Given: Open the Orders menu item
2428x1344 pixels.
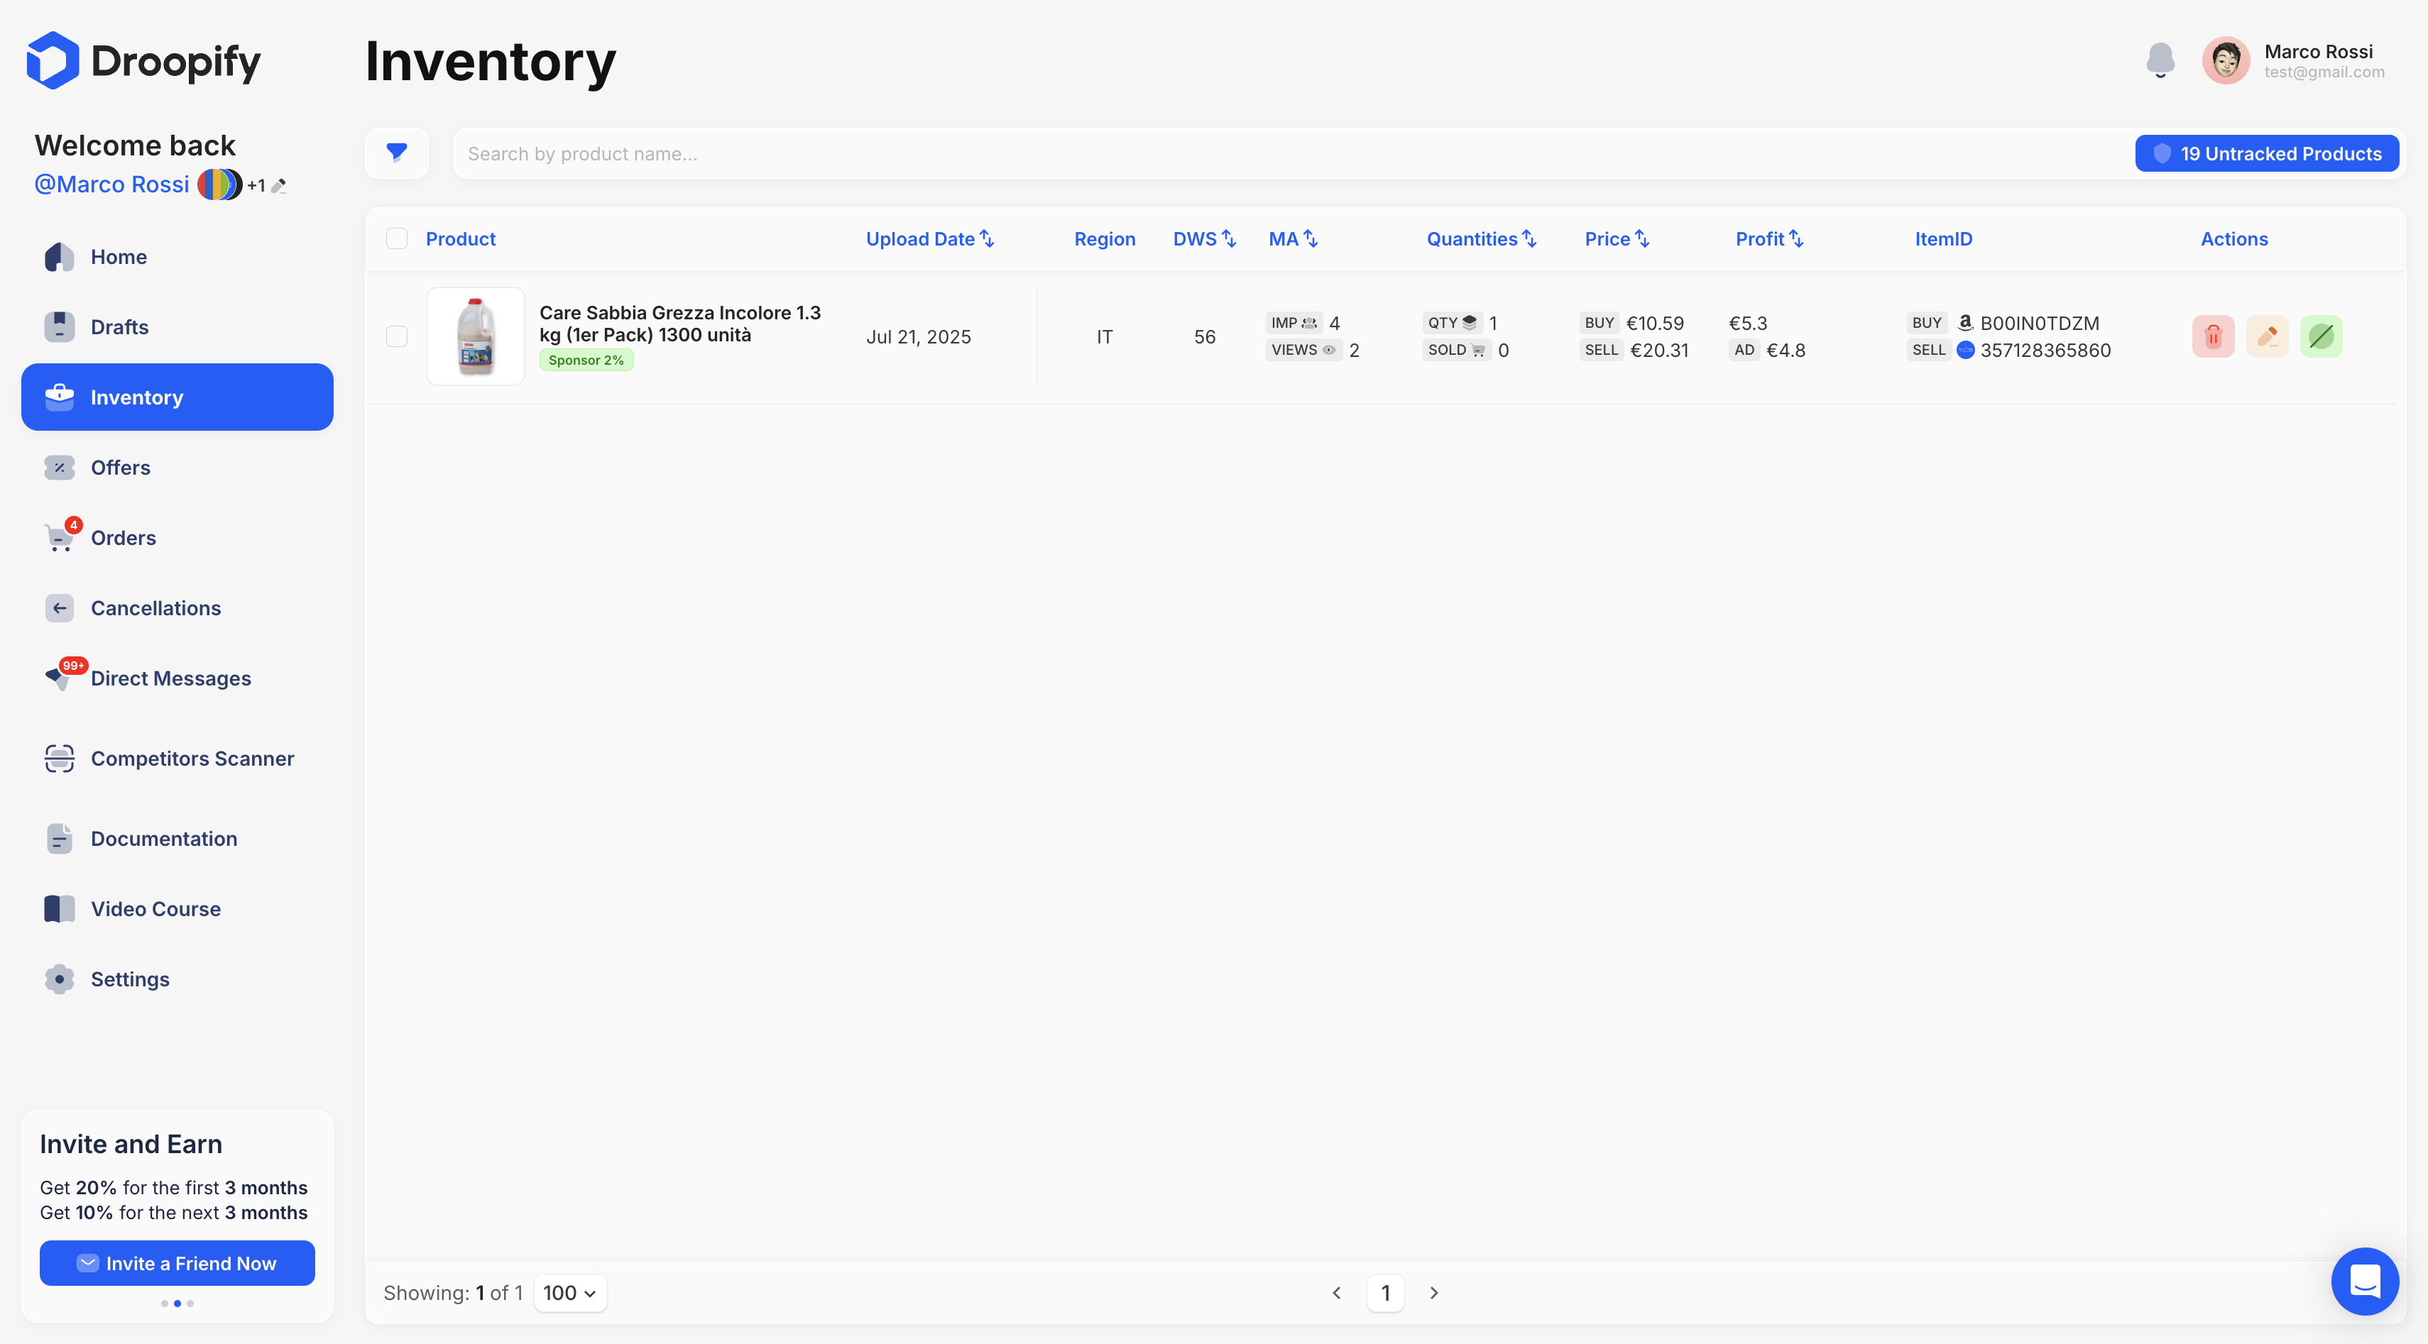Looking at the screenshot, I should [177, 538].
